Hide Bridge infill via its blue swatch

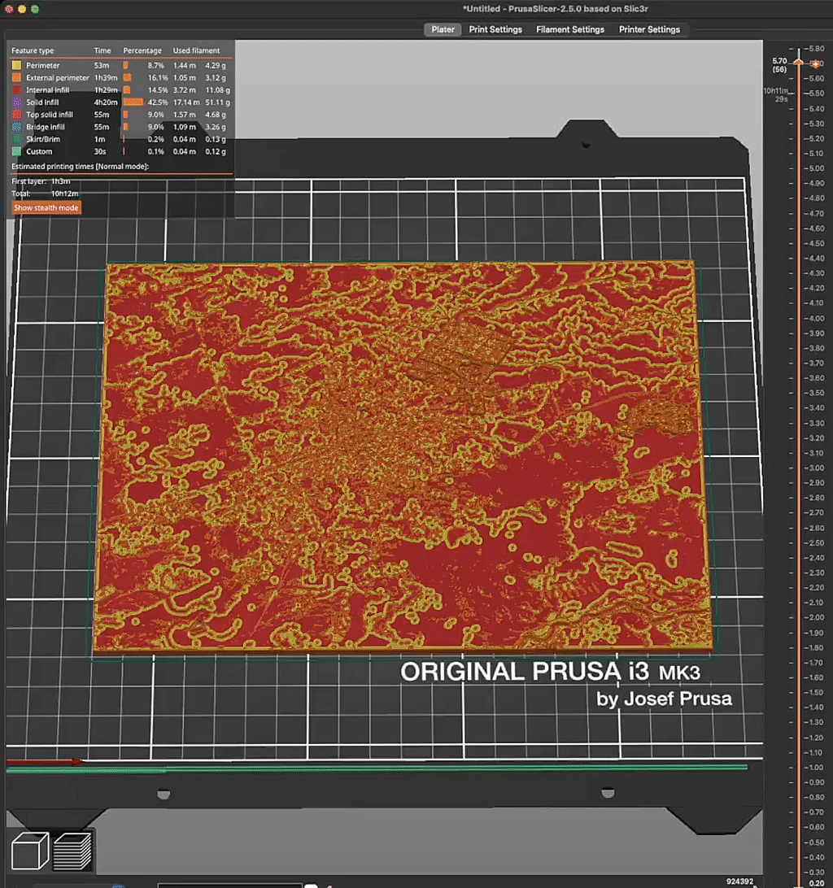click(16, 127)
